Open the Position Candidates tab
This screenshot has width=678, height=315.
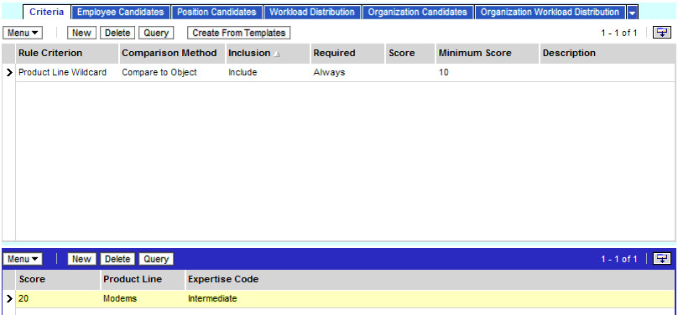pyautogui.click(x=216, y=12)
